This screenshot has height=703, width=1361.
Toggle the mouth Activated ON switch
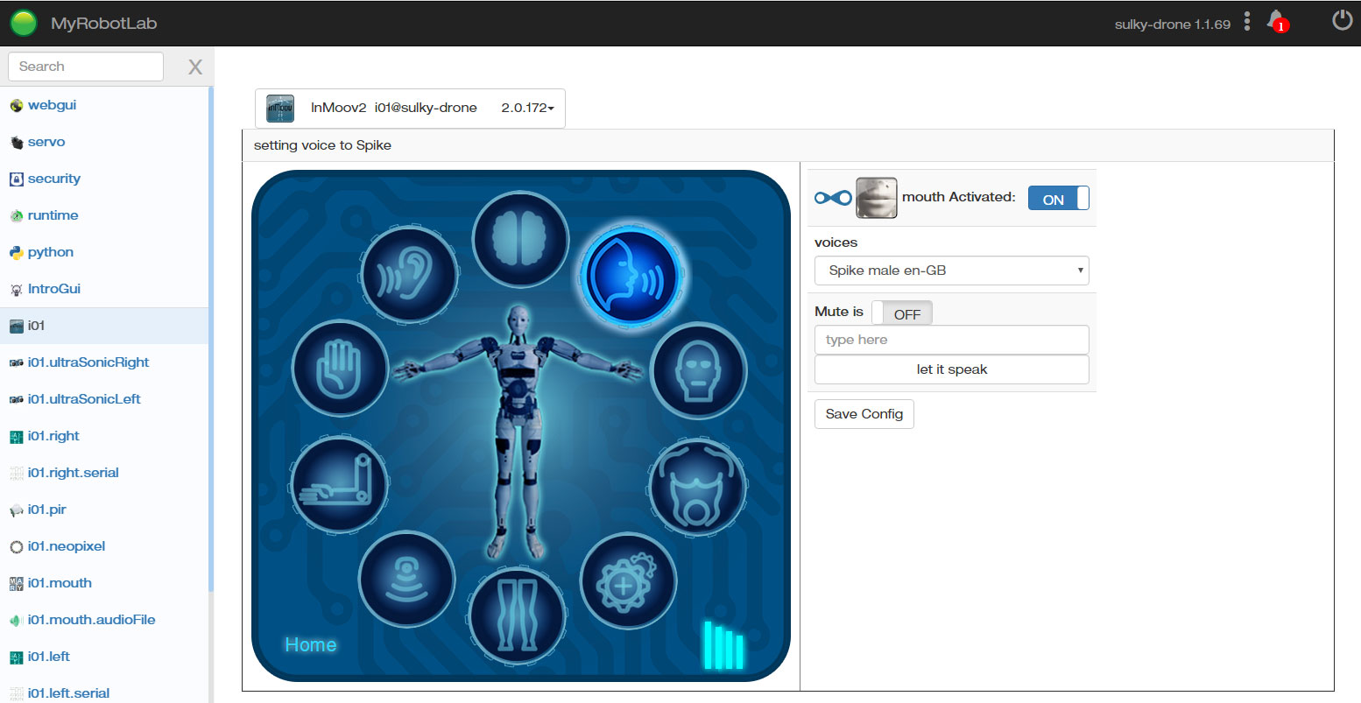[1059, 199]
